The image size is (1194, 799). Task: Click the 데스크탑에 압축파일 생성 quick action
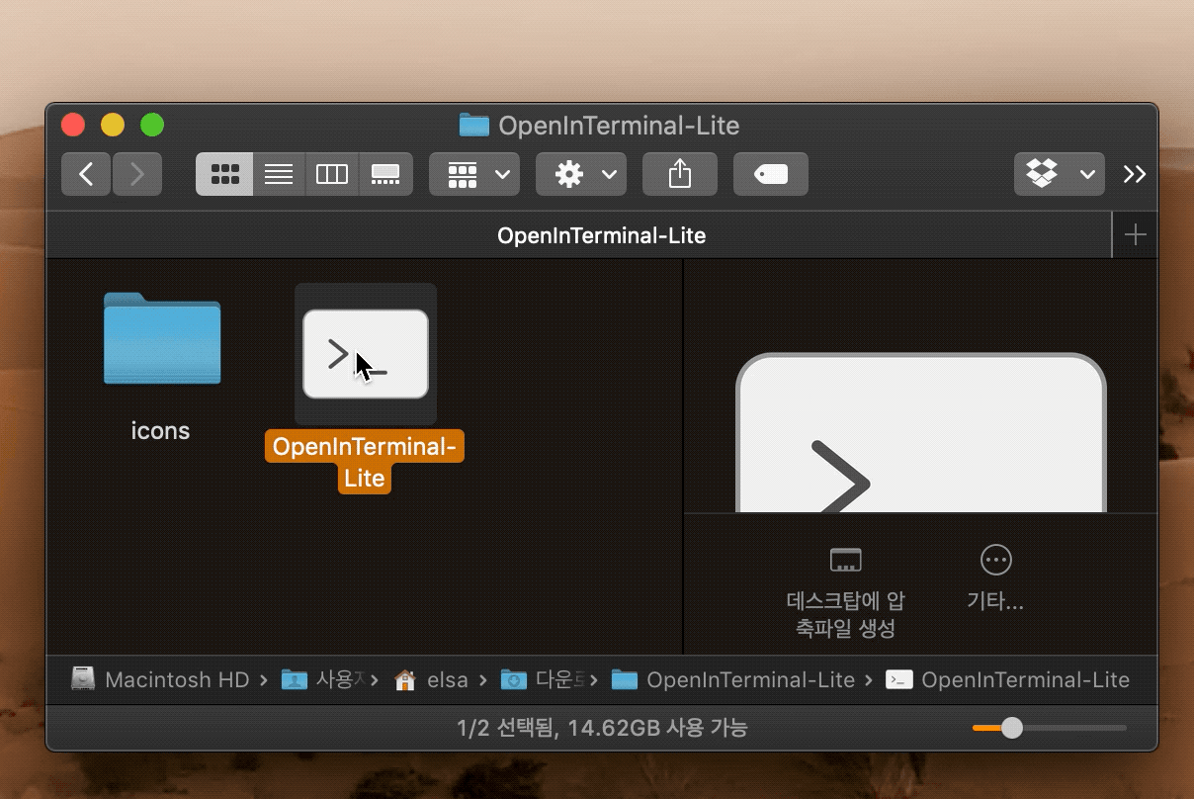[846, 592]
